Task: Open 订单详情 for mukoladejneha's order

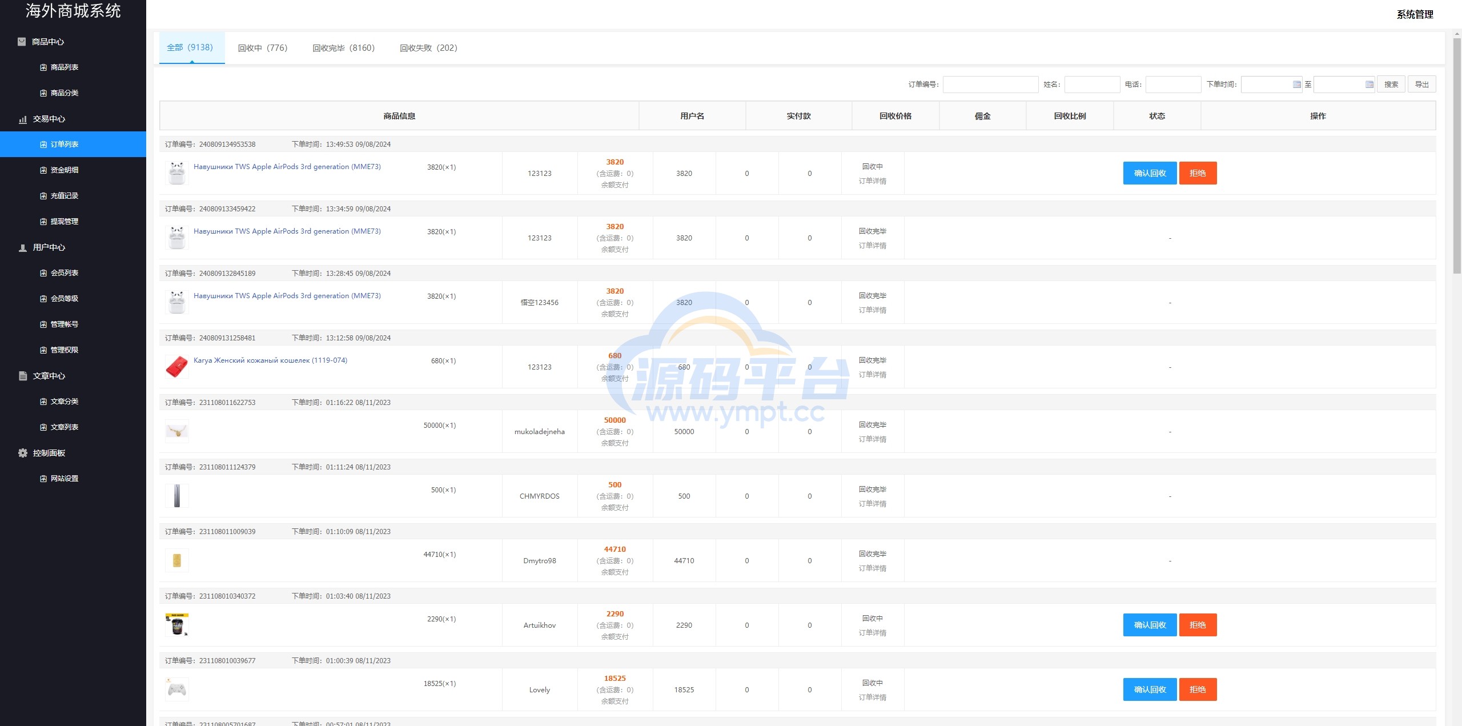Action: click(873, 439)
